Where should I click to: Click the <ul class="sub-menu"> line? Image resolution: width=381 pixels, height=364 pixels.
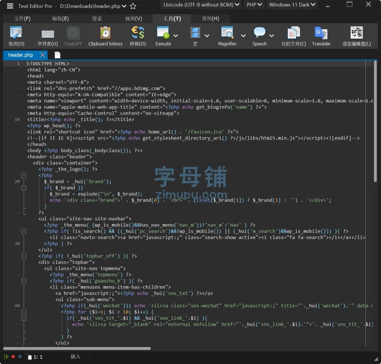click(85, 299)
